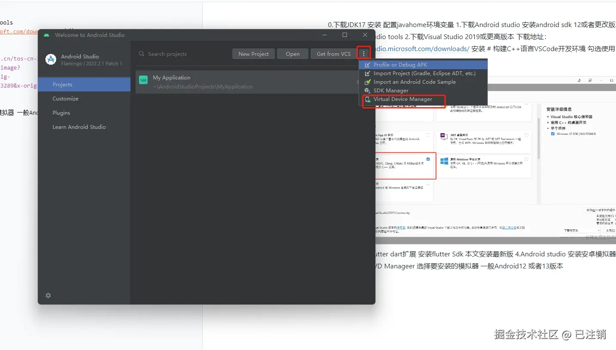Click the Search projects input field
The image size is (616, 350).
point(172,54)
